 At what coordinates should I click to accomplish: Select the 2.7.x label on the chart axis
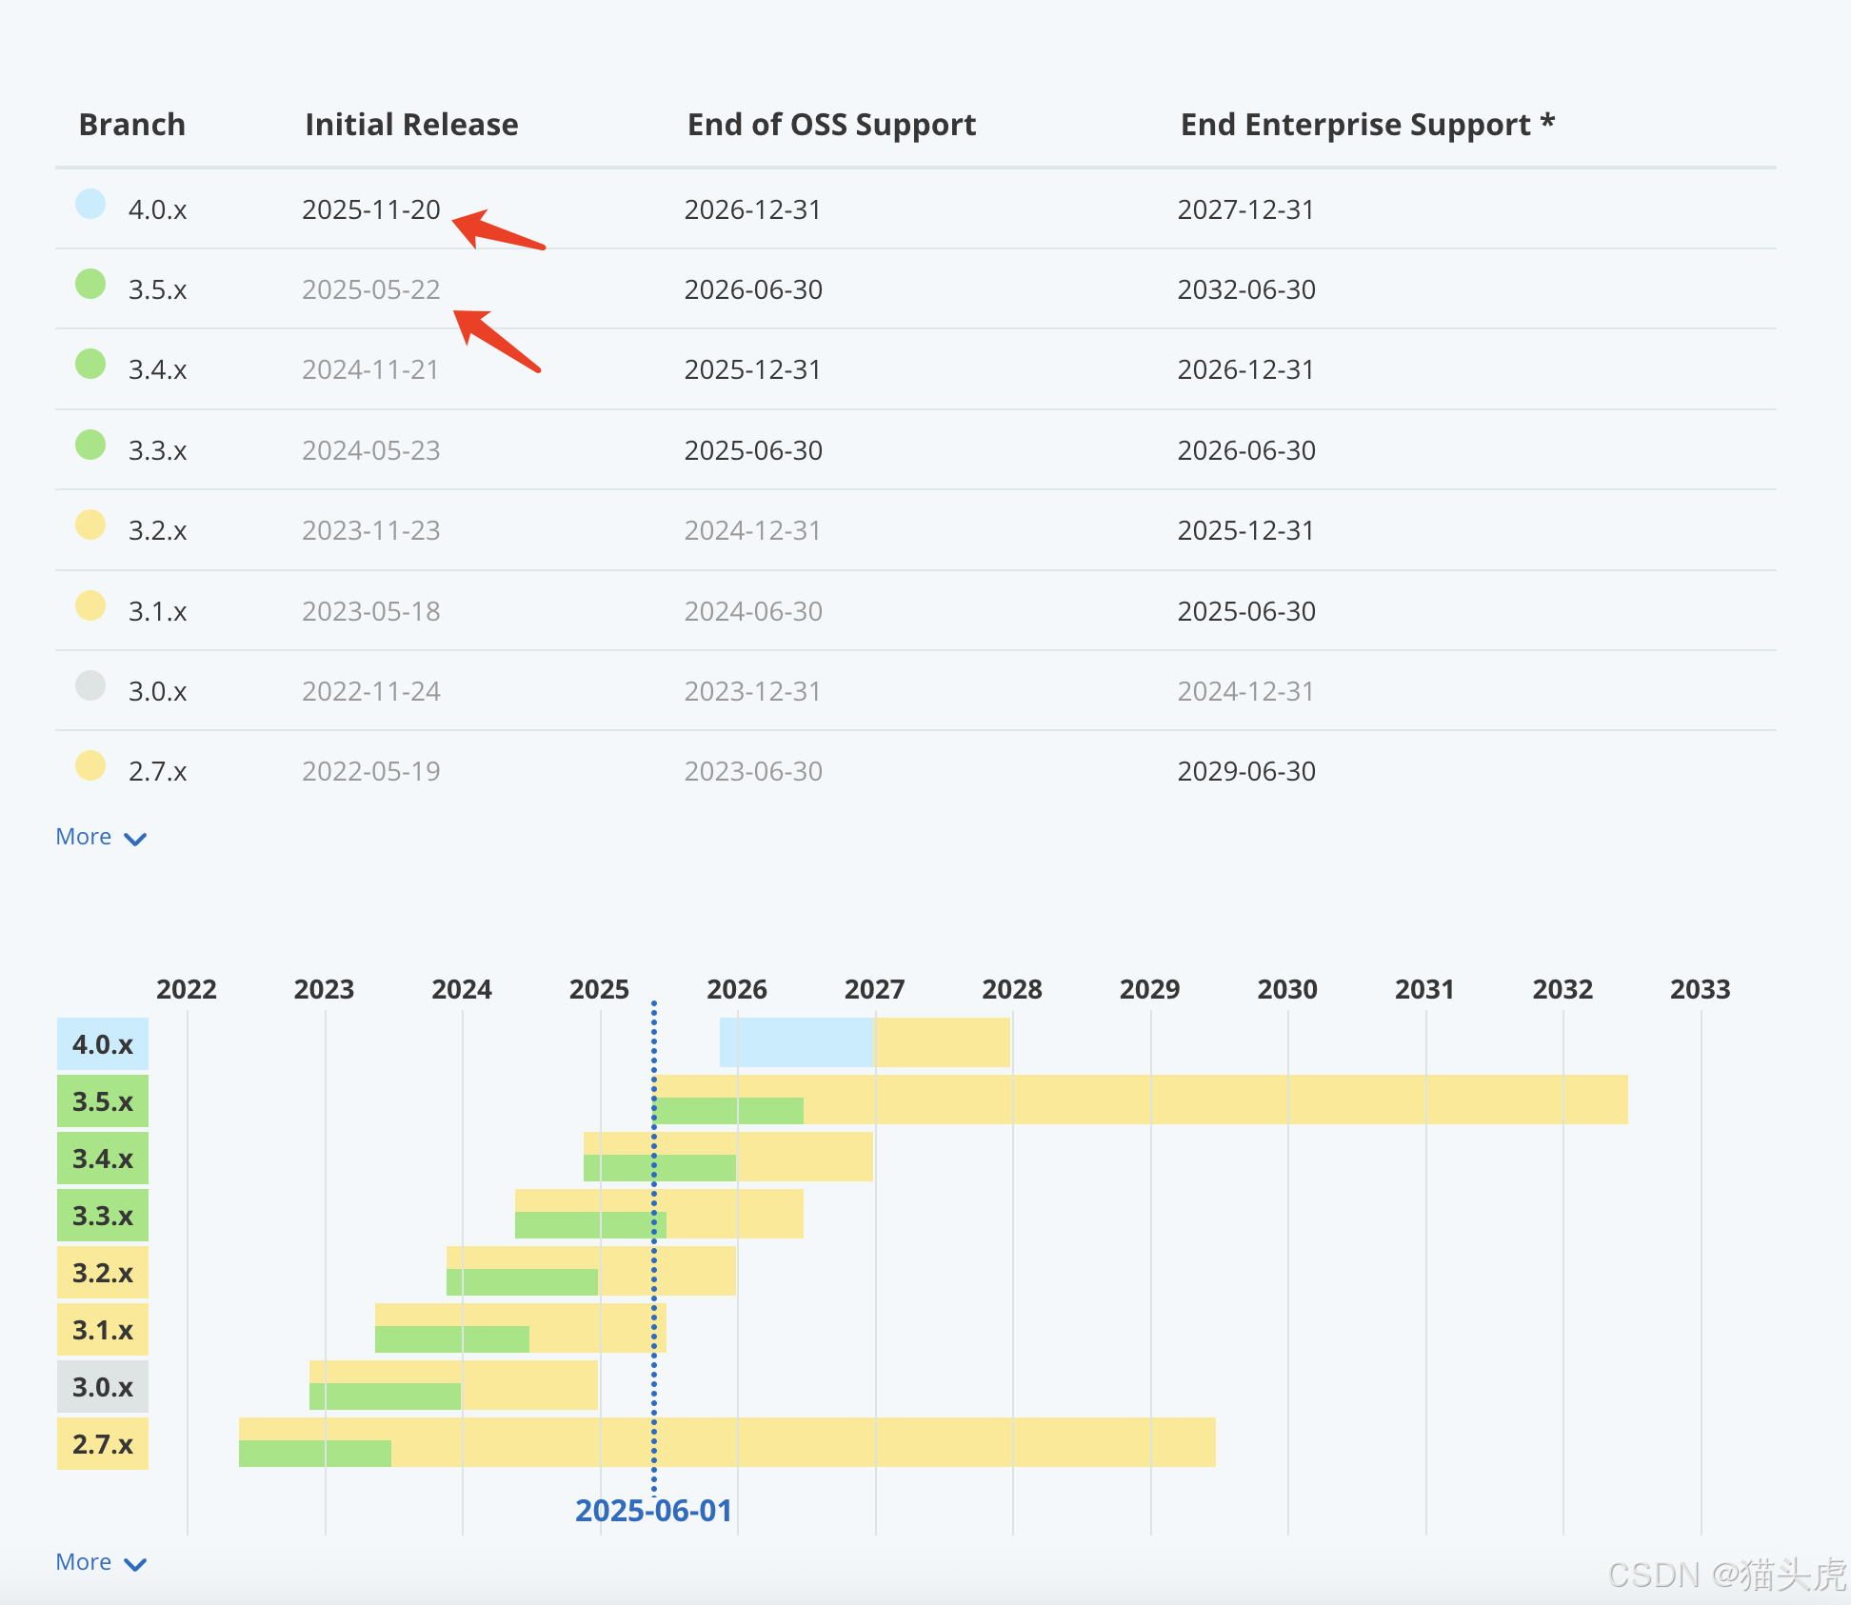click(x=102, y=1444)
